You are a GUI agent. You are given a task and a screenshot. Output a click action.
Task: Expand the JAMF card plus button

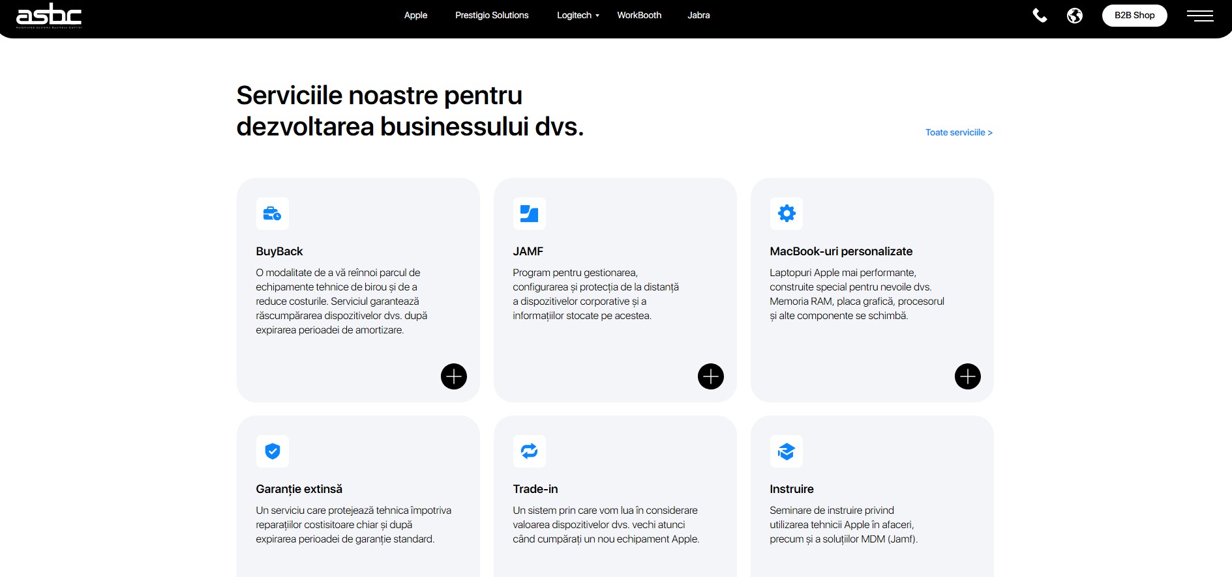(x=711, y=376)
